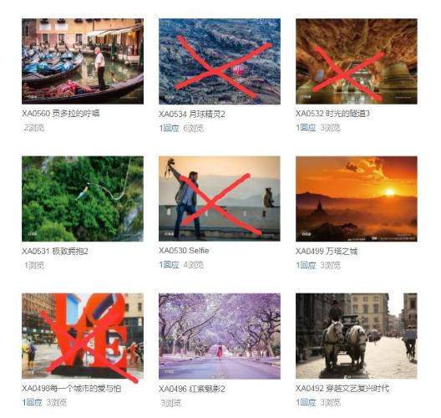This screenshot has height=418, width=441.
Task: Click the title XA0496 红紫魅影2
Action: pos(192,389)
